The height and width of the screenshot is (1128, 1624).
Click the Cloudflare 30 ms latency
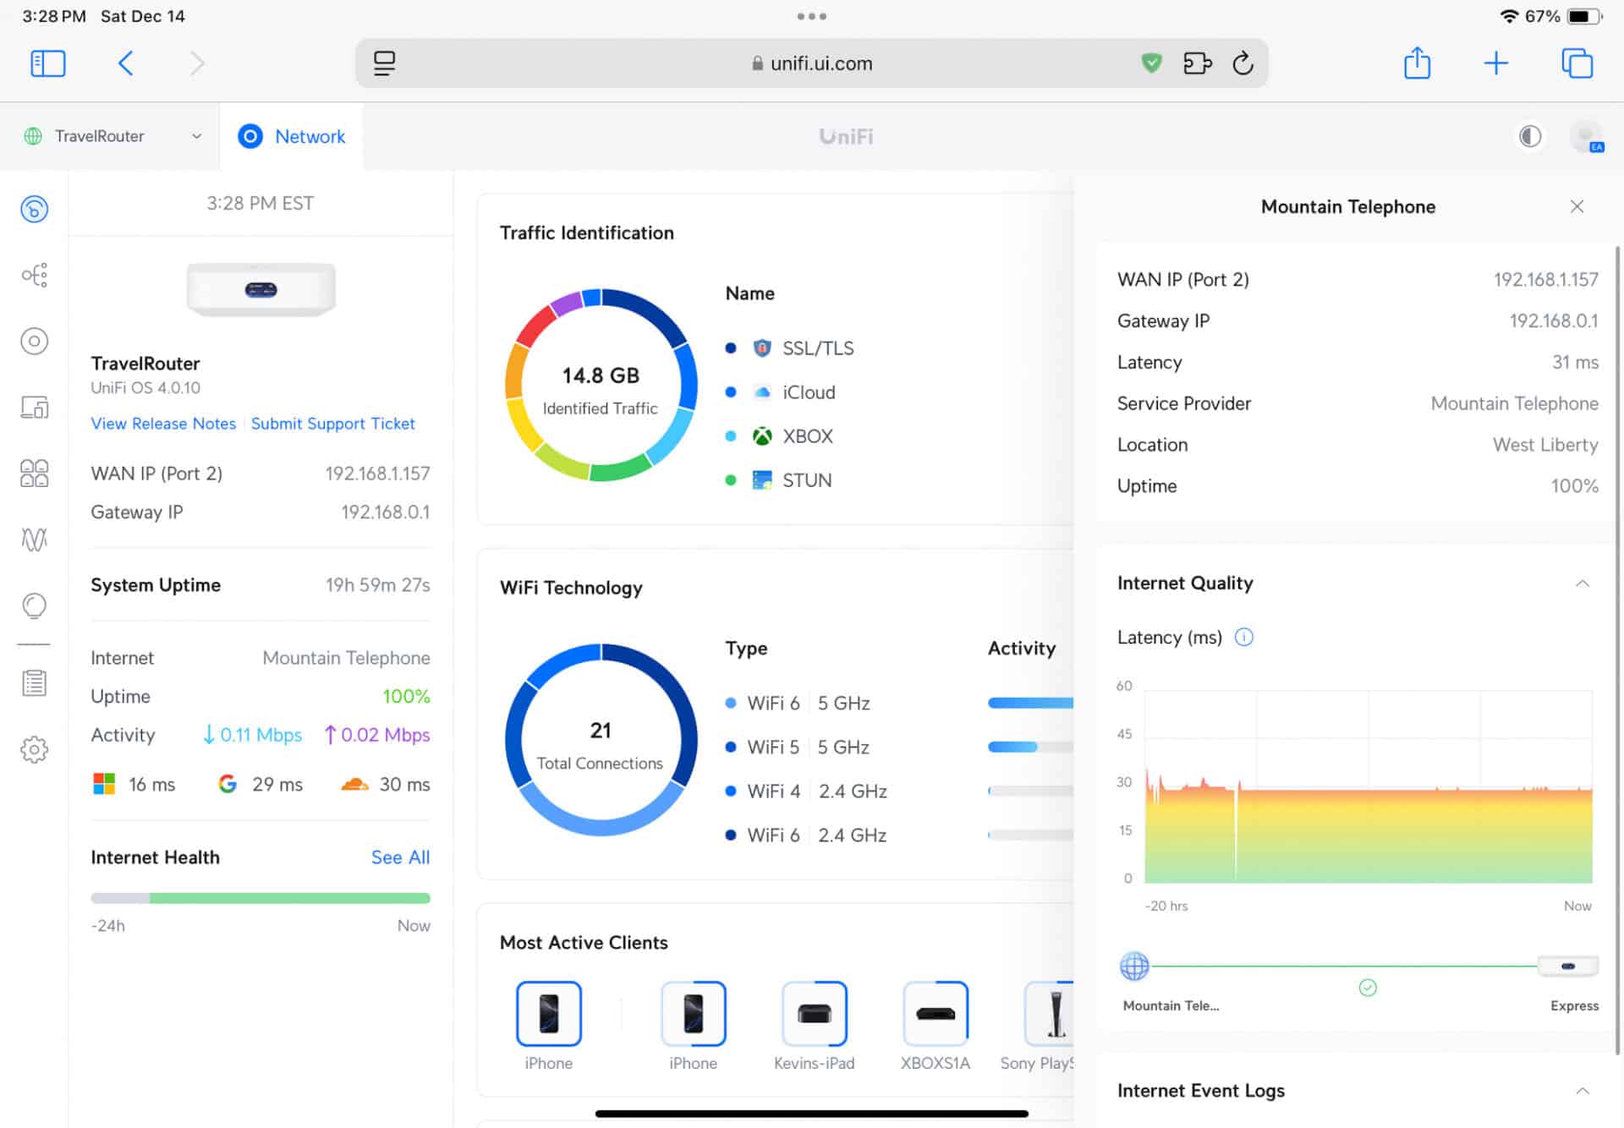[386, 785]
